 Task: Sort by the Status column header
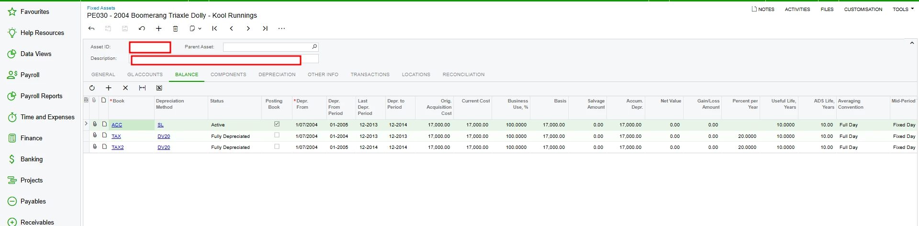(x=235, y=107)
